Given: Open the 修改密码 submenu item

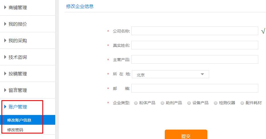Looking at the screenshot, I should [x=15, y=130].
